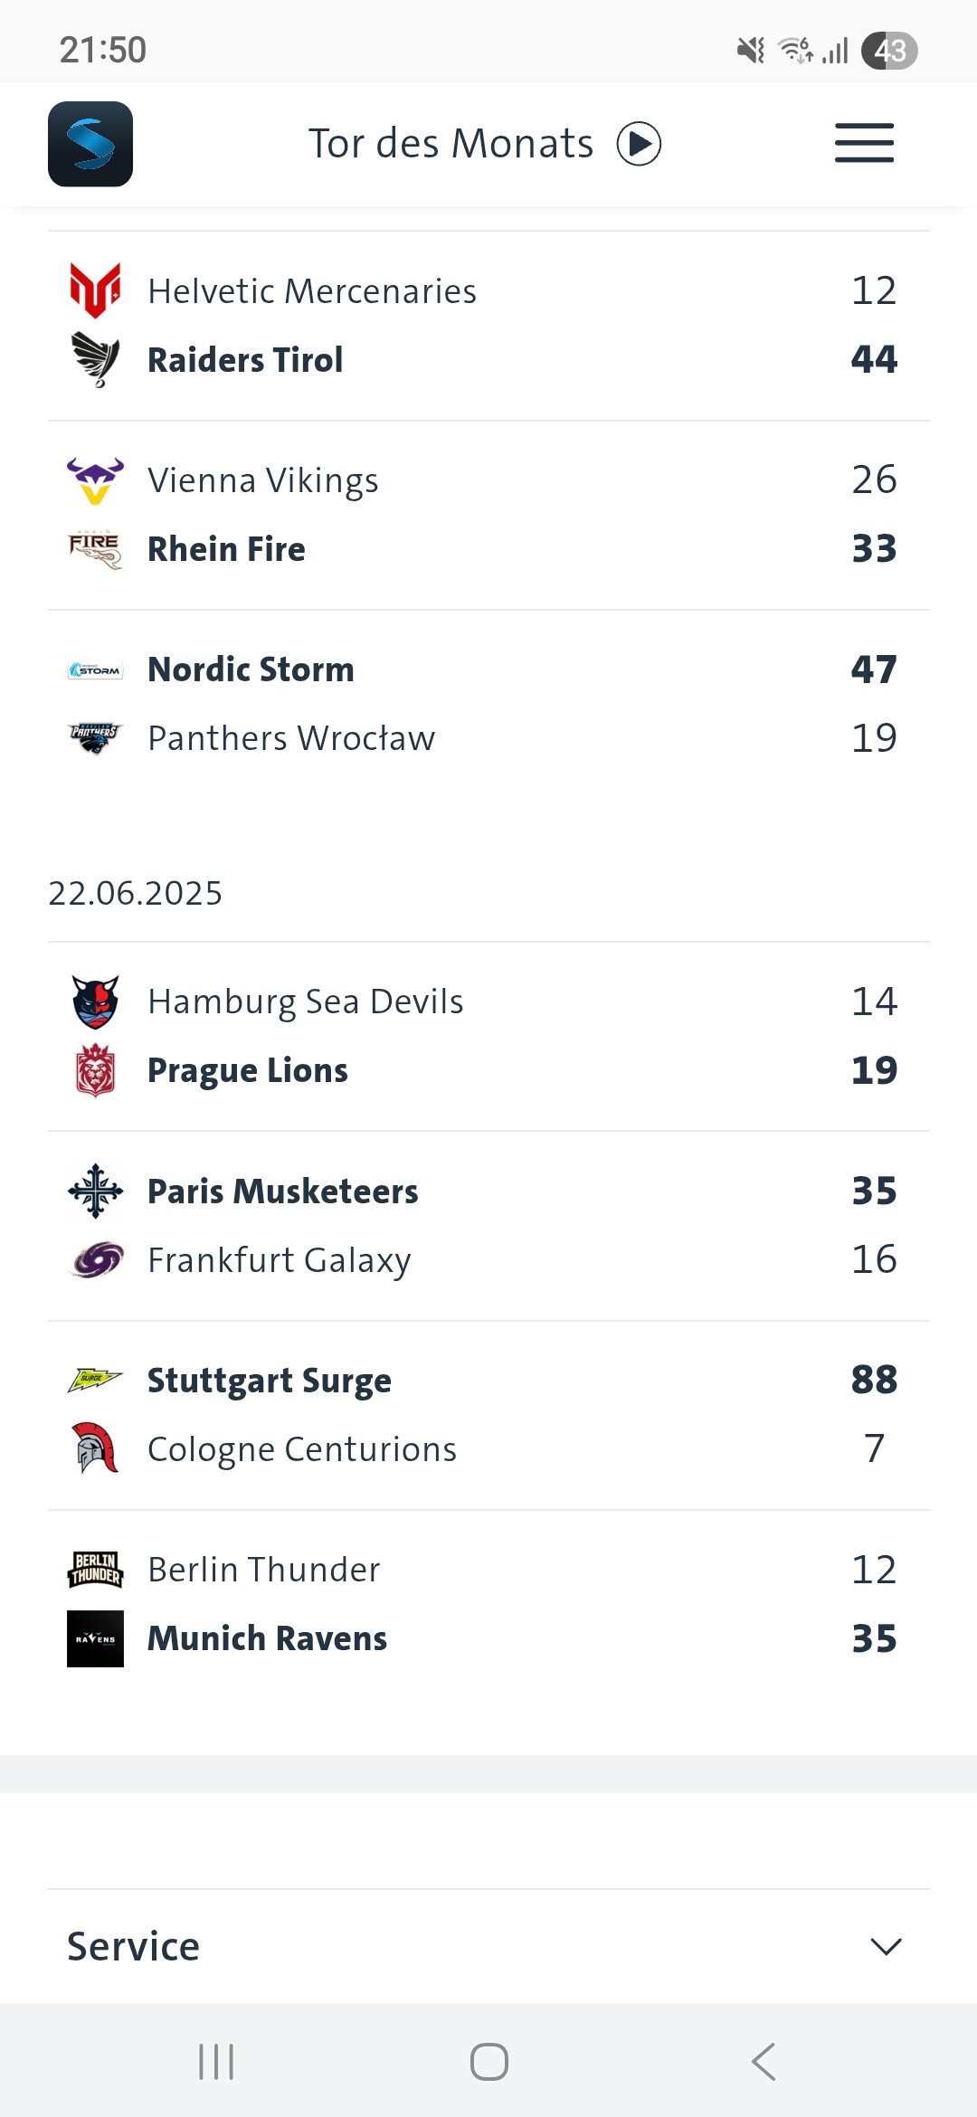Open Android recent apps button
Screen dimensions: 977x2117
(216, 2062)
